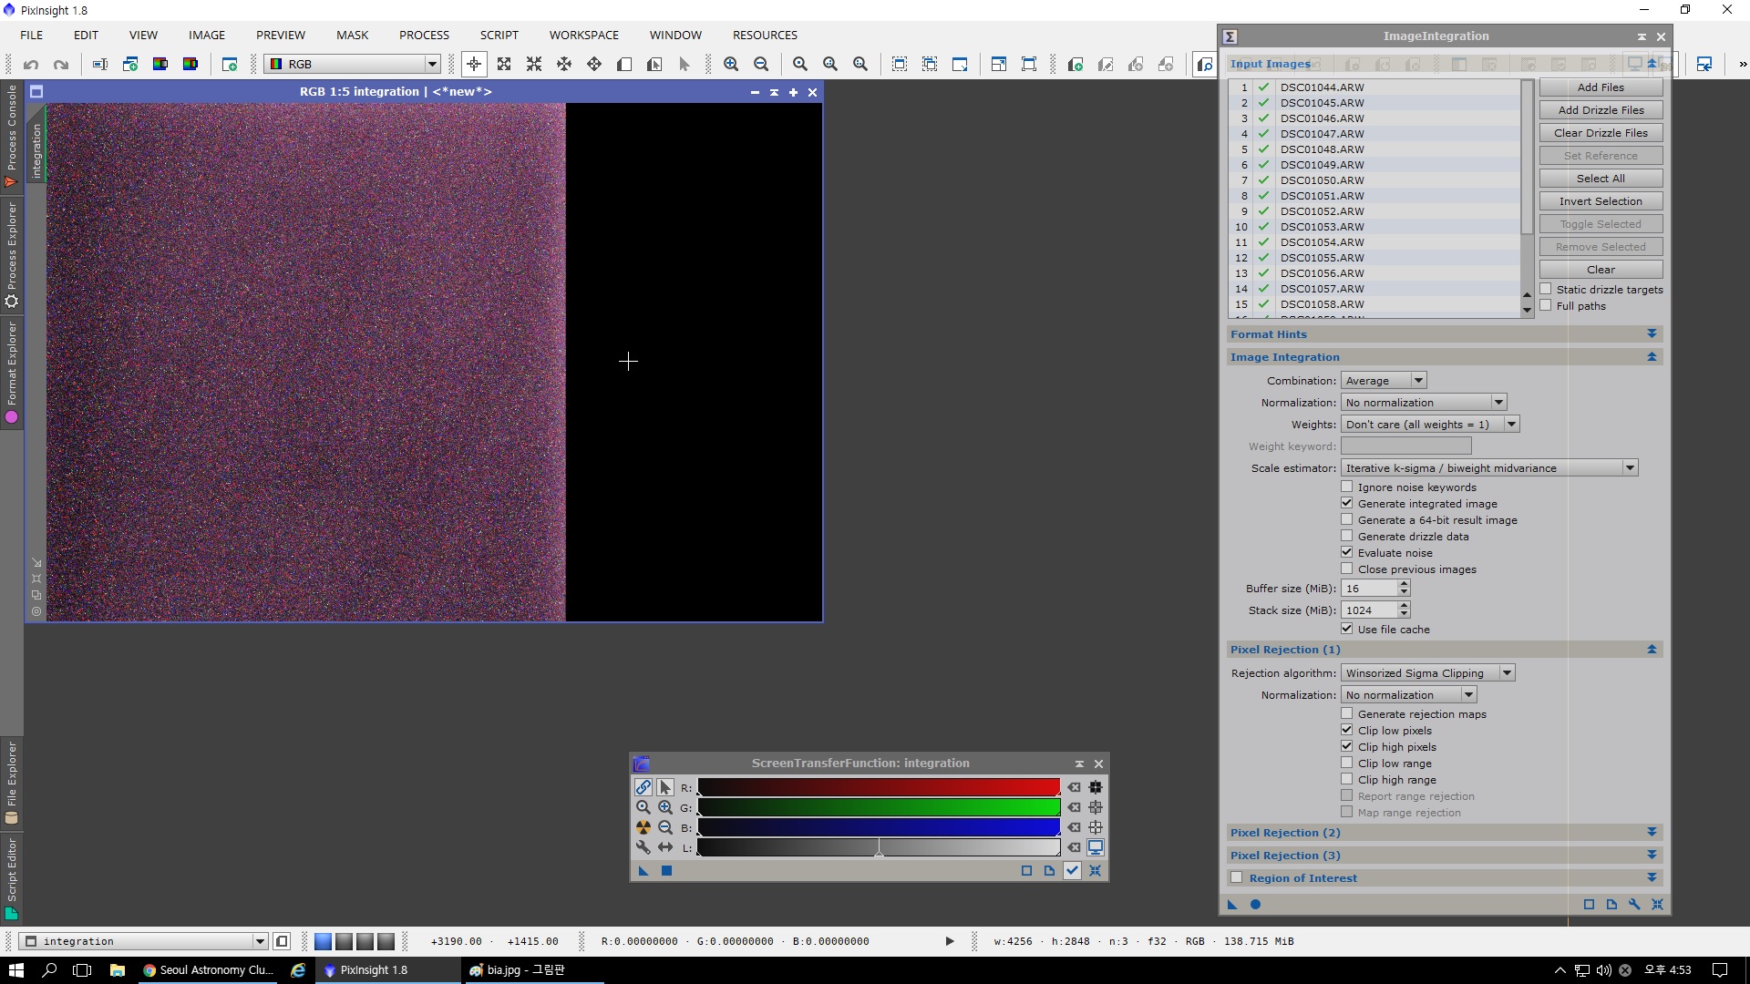Screen dimensions: 1750x984
Task: Open the Process Console side tab
Action: click(12, 135)
